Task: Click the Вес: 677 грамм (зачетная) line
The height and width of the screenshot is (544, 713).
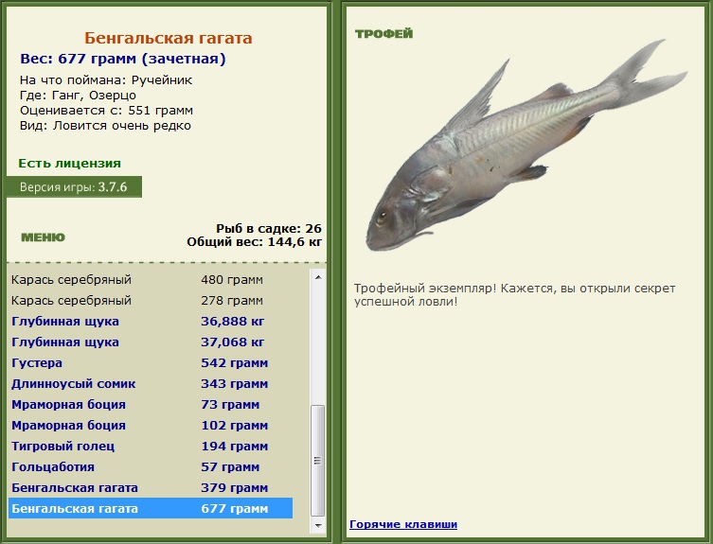Action: (x=123, y=59)
